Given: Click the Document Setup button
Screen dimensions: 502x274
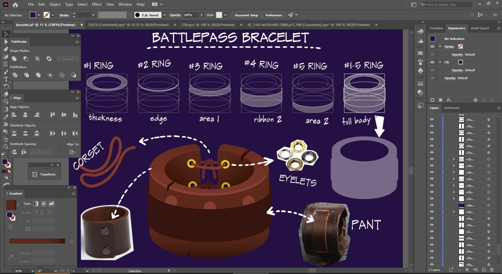Looking at the screenshot, I should click(246, 15).
